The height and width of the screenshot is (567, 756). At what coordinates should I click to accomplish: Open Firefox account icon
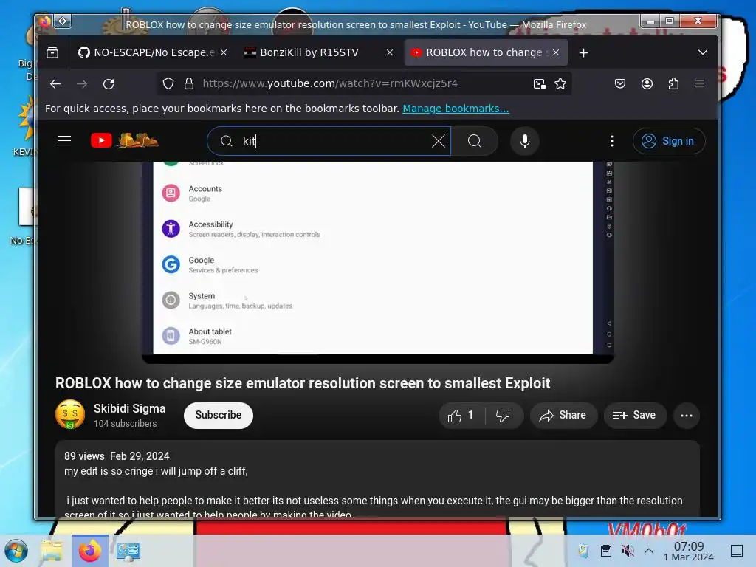[x=647, y=84]
